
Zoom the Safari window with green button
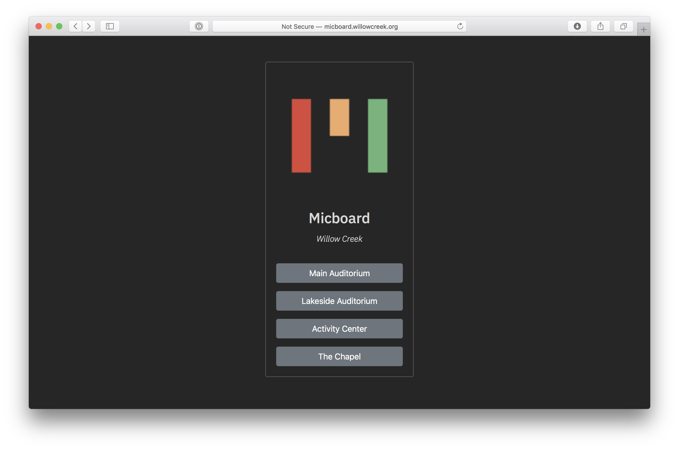tap(59, 26)
